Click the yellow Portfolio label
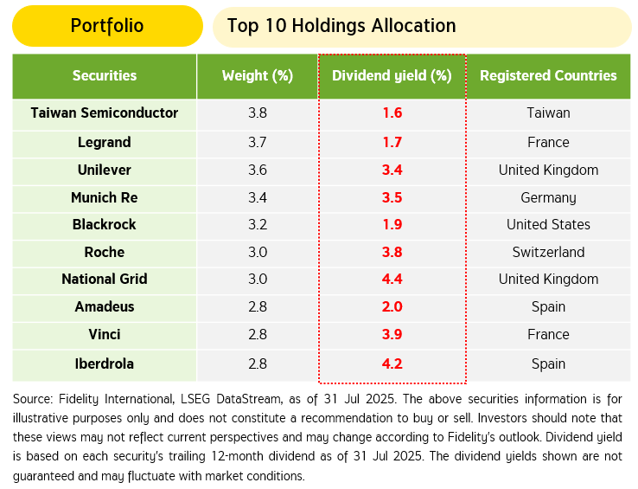The image size is (638, 489). (107, 26)
